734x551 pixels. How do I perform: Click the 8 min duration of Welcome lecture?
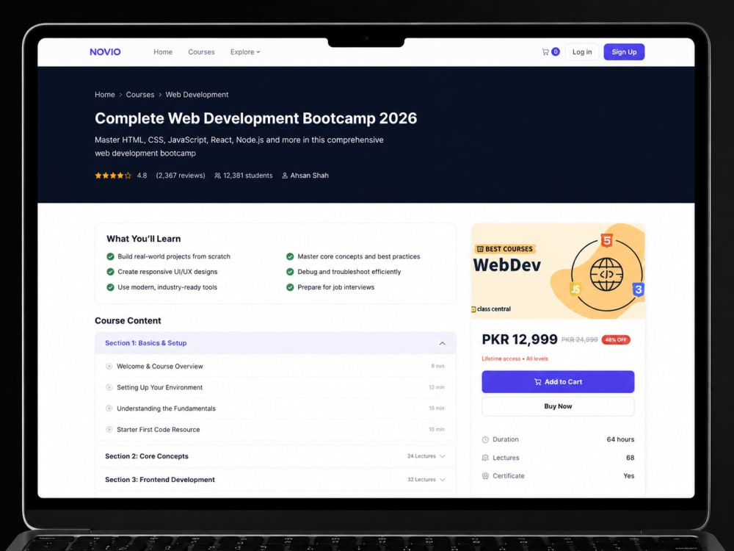437,367
